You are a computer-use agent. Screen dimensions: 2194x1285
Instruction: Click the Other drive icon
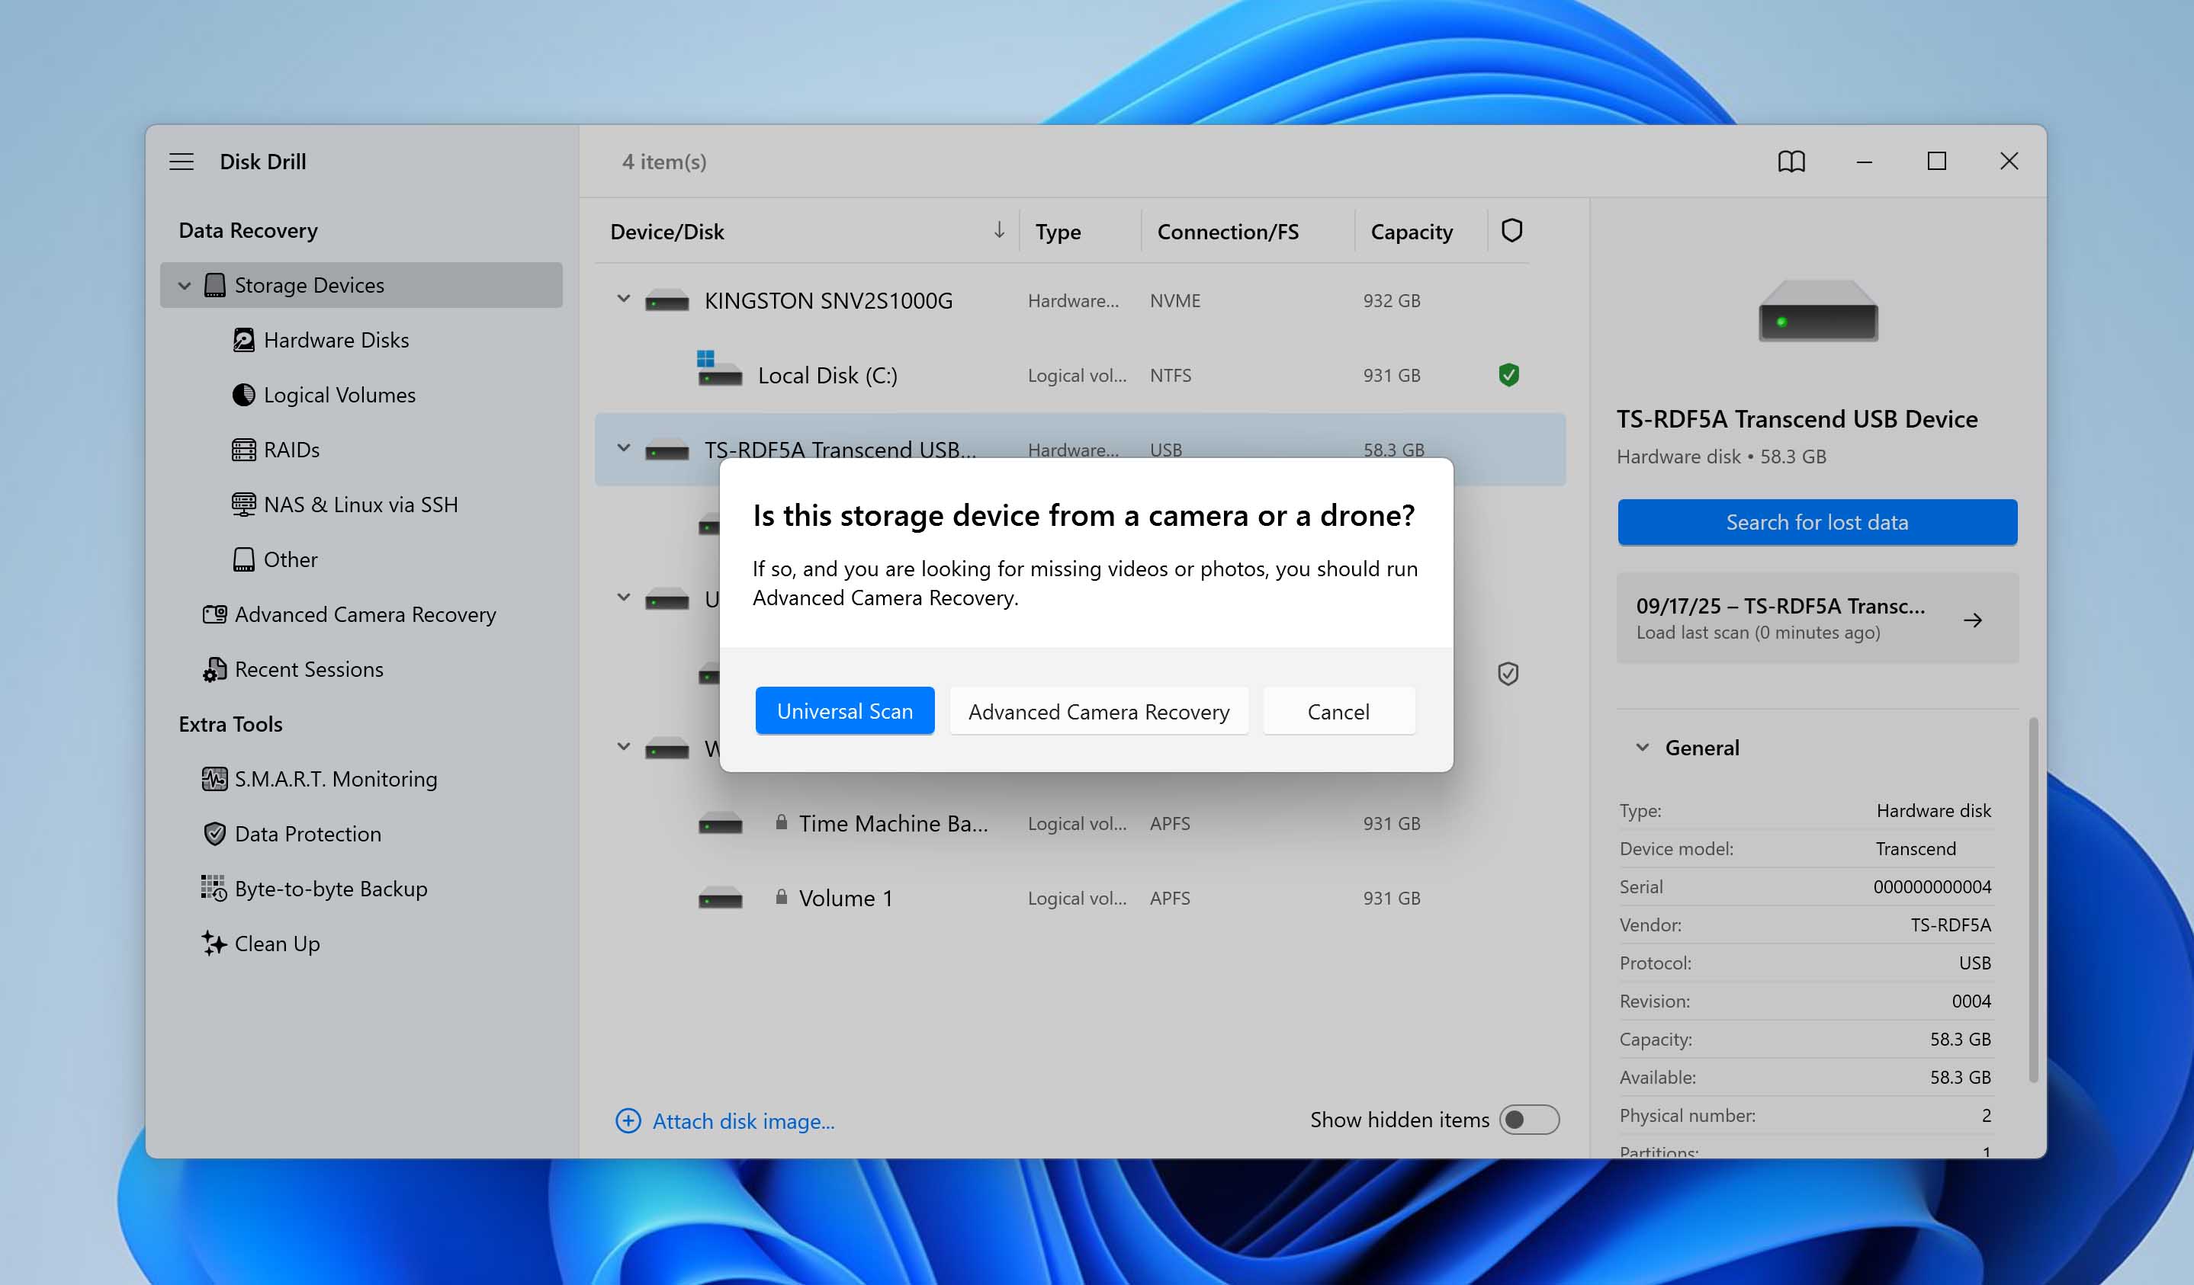click(244, 559)
